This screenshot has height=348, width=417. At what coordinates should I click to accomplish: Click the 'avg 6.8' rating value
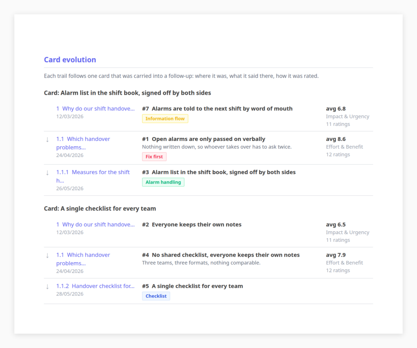point(336,109)
